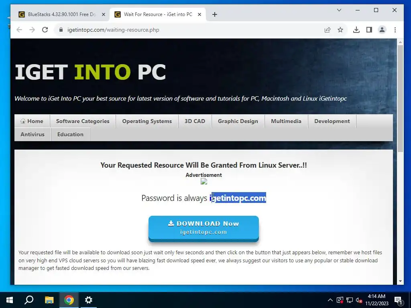Open the Windows Start menu
The height and width of the screenshot is (308, 411).
(10, 300)
